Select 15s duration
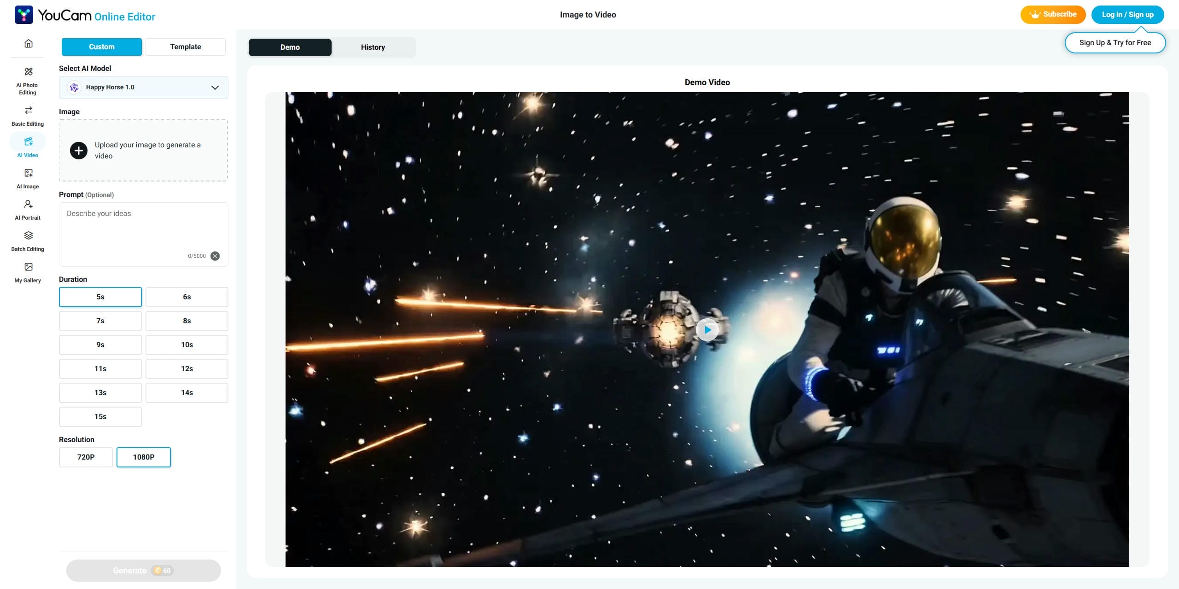1179x589 pixels. pos(100,417)
